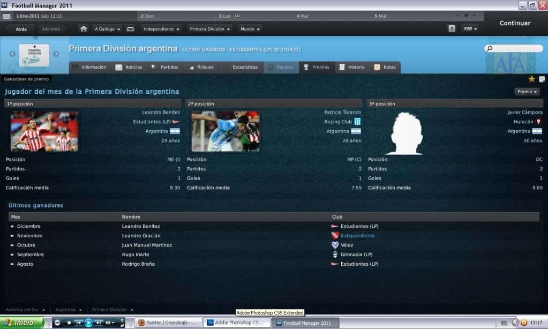Switch to Twitter / Cronología Firefox window
The height and width of the screenshot is (329, 548).
[169, 323]
